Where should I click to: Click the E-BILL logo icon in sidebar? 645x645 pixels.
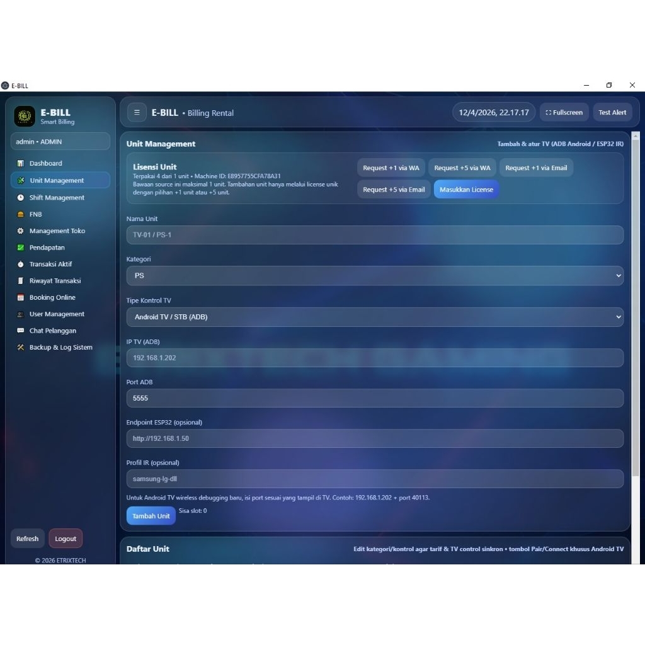coord(25,117)
